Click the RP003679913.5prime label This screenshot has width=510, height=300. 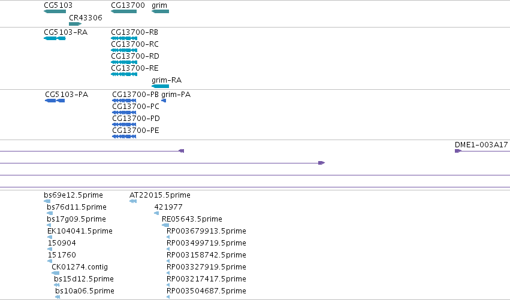[206, 231]
